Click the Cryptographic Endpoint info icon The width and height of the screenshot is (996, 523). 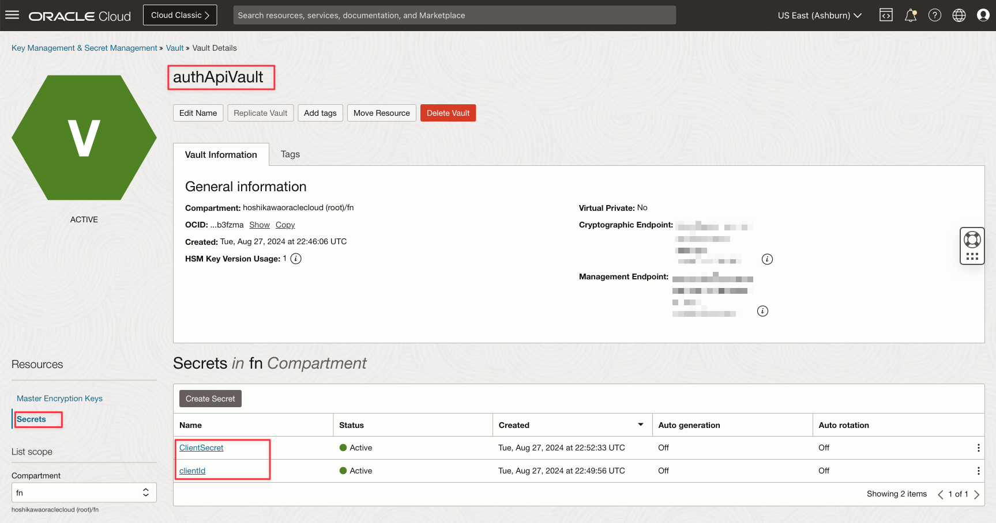[x=767, y=259]
